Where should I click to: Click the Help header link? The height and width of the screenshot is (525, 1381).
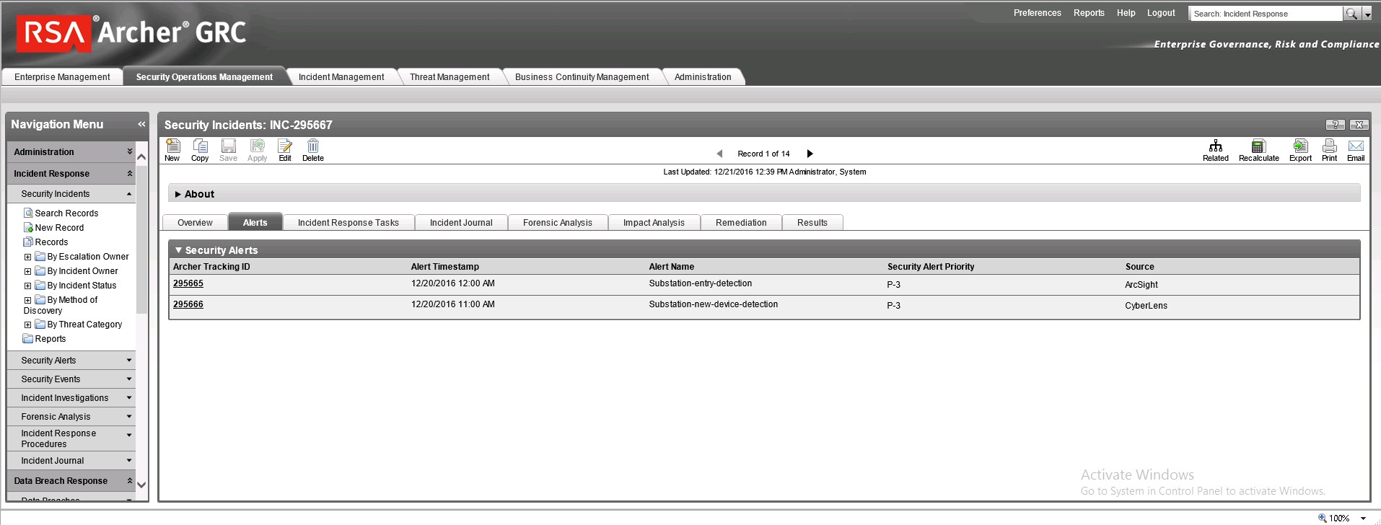pos(1126,13)
